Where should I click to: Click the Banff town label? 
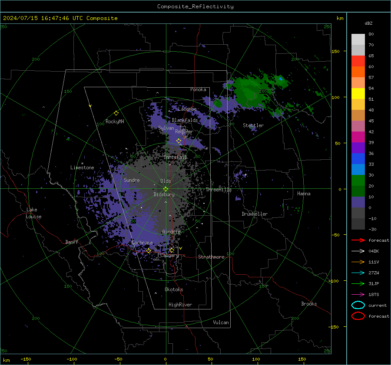click(x=72, y=242)
